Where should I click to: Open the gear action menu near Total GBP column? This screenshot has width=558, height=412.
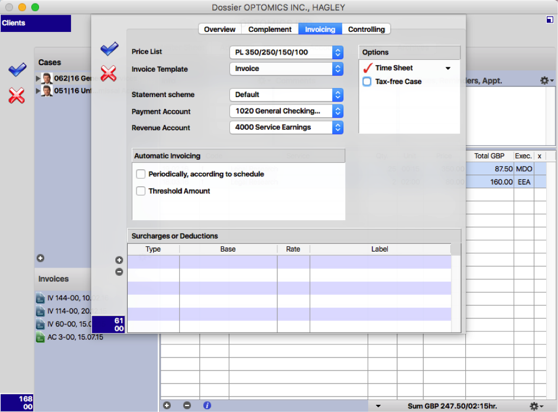tap(544, 80)
